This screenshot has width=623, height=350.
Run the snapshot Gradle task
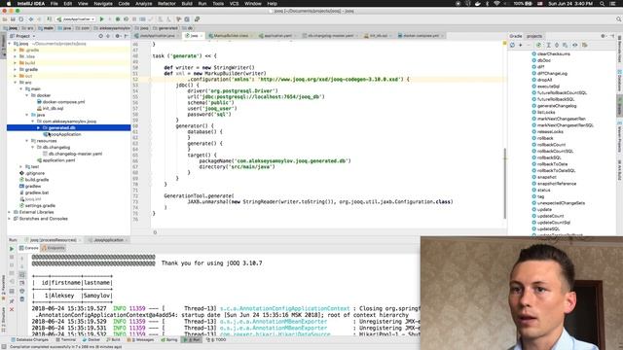[x=546, y=177]
